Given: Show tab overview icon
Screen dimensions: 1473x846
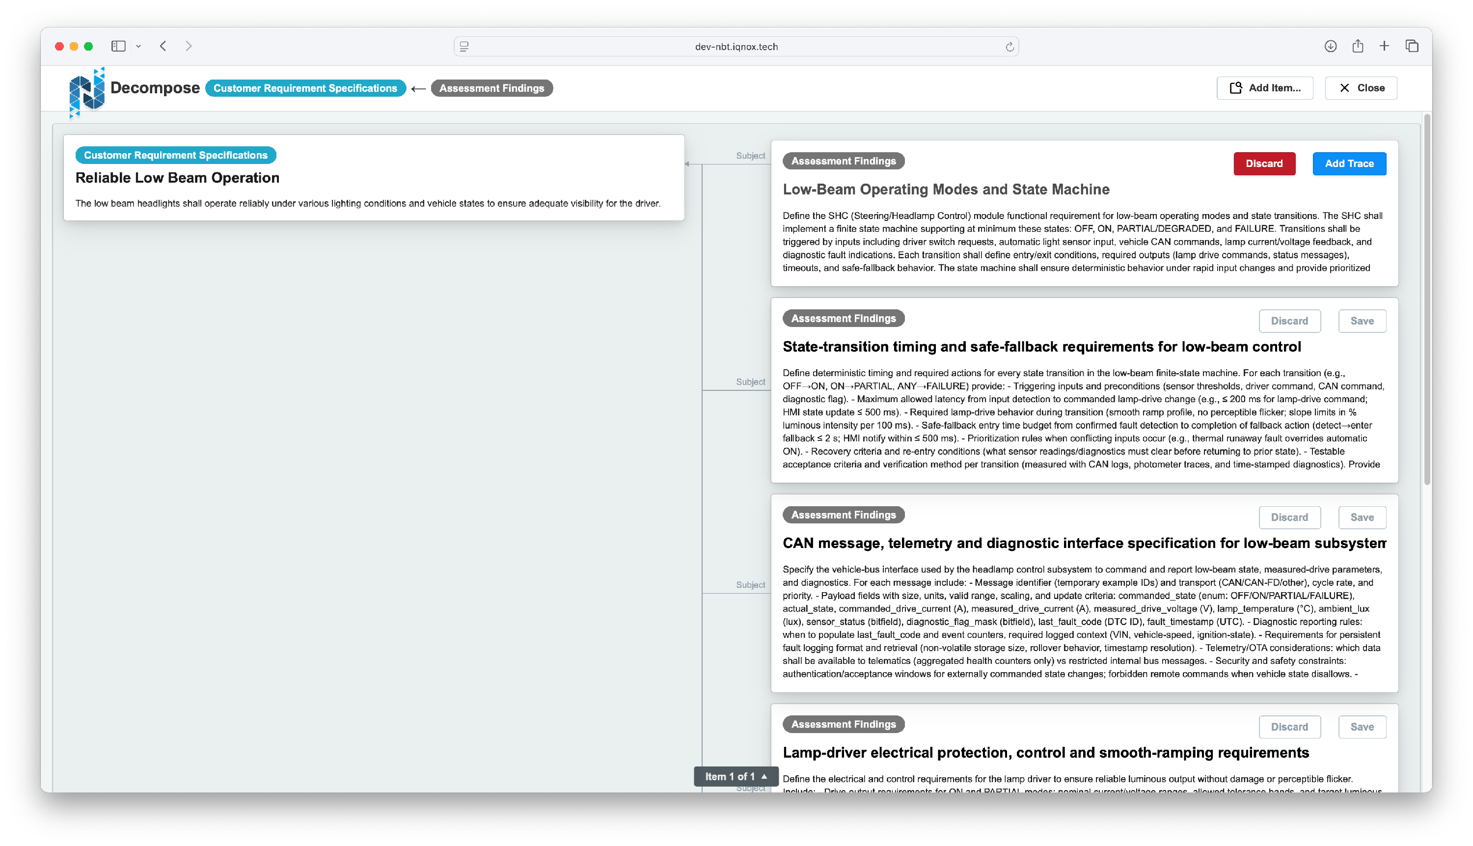Looking at the screenshot, I should click(x=1412, y=46).
